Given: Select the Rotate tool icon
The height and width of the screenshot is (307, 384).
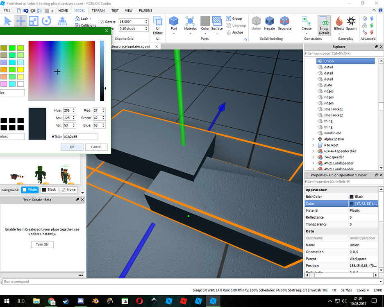Looking at the screenshot, I should [x=46, y=21].
